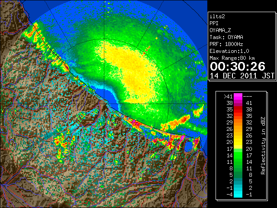Click the orange 29 to 32 dBZ color band
The image size is (277, 208).
pos(238,122)
